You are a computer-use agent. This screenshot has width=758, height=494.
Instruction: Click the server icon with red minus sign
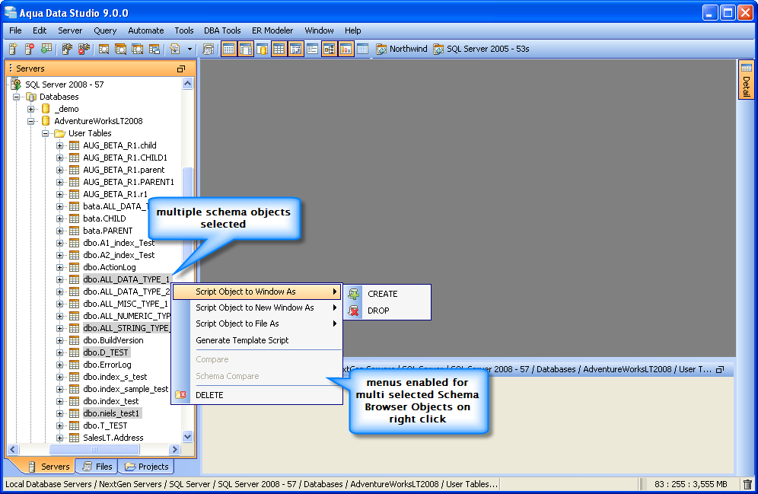30,49
